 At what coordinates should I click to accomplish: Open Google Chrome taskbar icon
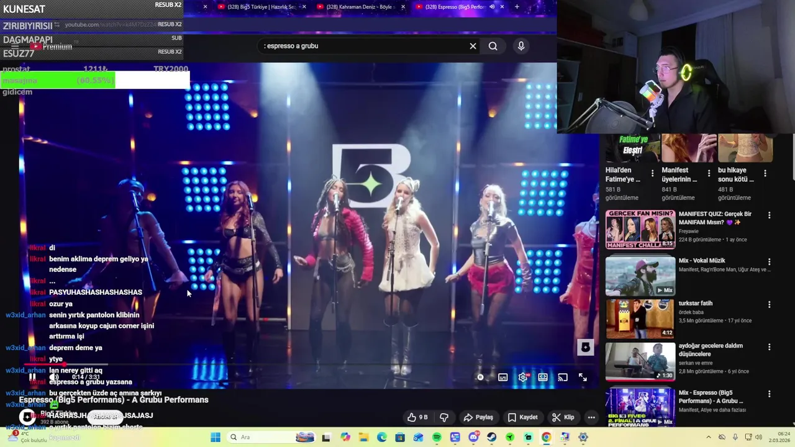pos(546,437)
